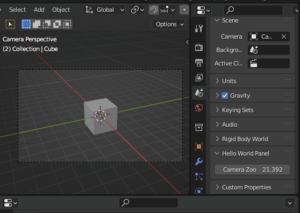Open the Global transform orientation dropdown
Viewport: 300px width, 213px height.
pyautogui.click(x=104, y=10)
